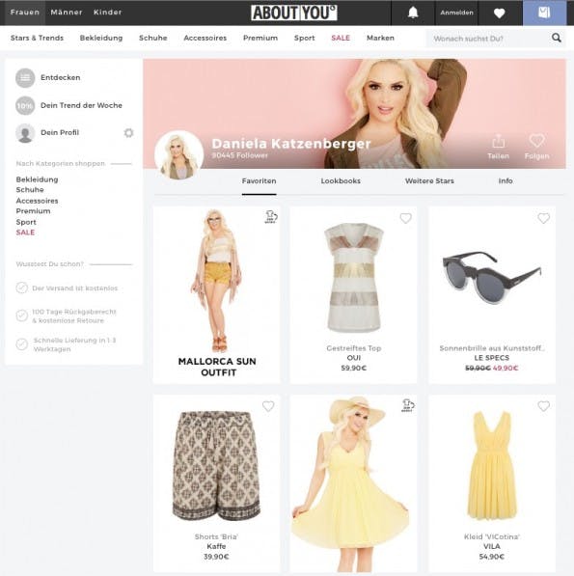Click the search magnifier icon
Screen dimensions: 574x576
pyautogui.click(x=557, y=38)
